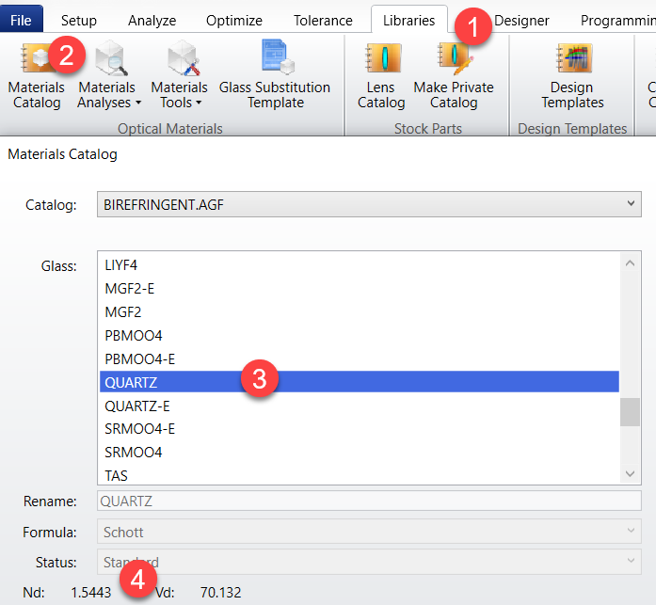Switch to the Setup tab
This screenshot has width=656, height=605.
click(79, 20)
